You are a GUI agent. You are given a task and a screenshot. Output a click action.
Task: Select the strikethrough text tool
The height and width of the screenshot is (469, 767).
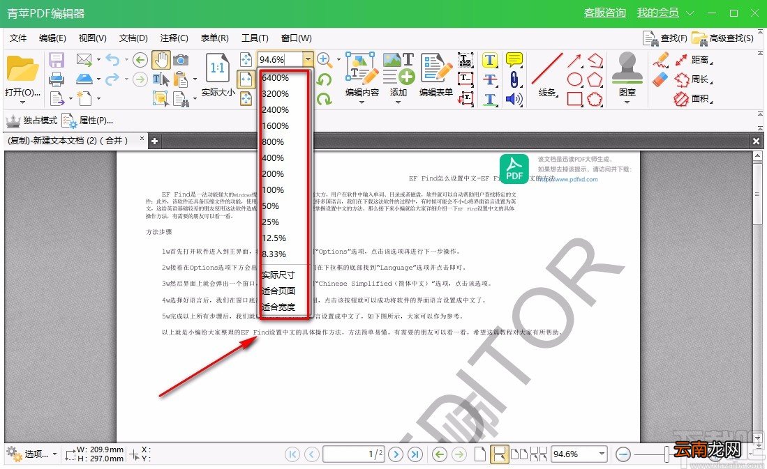pos(490,79)
